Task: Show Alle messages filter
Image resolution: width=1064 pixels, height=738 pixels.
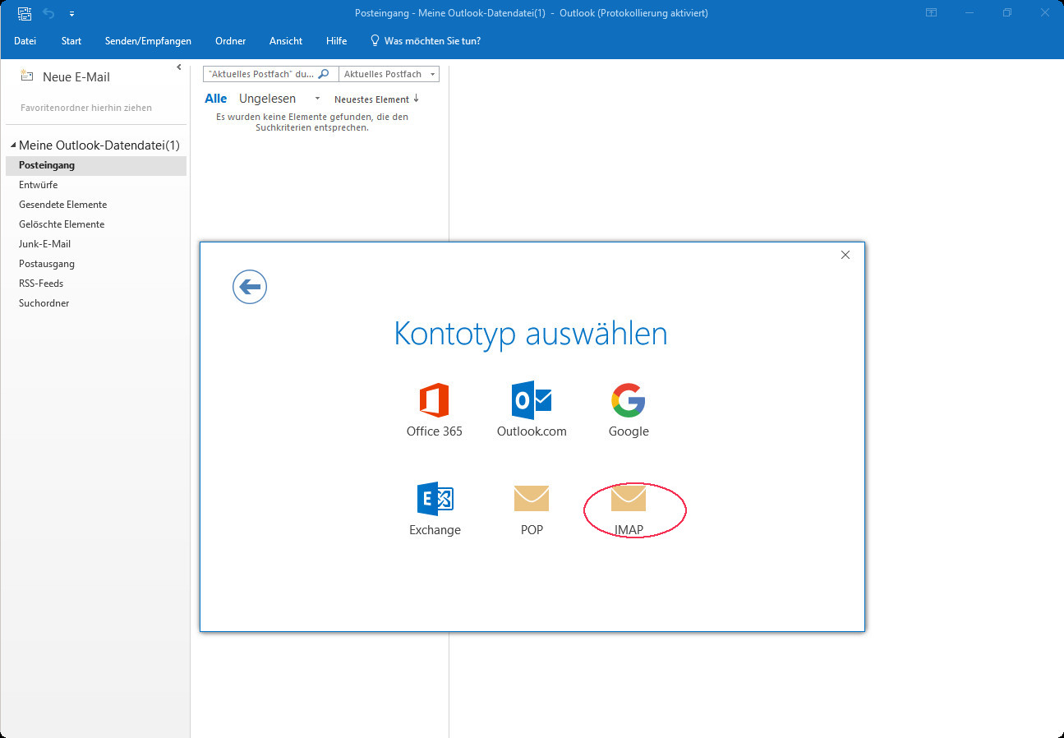Action: pyautogui.click(x=216, y=99)
